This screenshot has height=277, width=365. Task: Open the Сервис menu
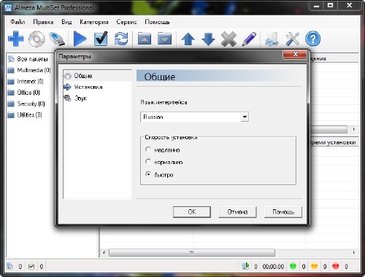click(x=126, y=22)
